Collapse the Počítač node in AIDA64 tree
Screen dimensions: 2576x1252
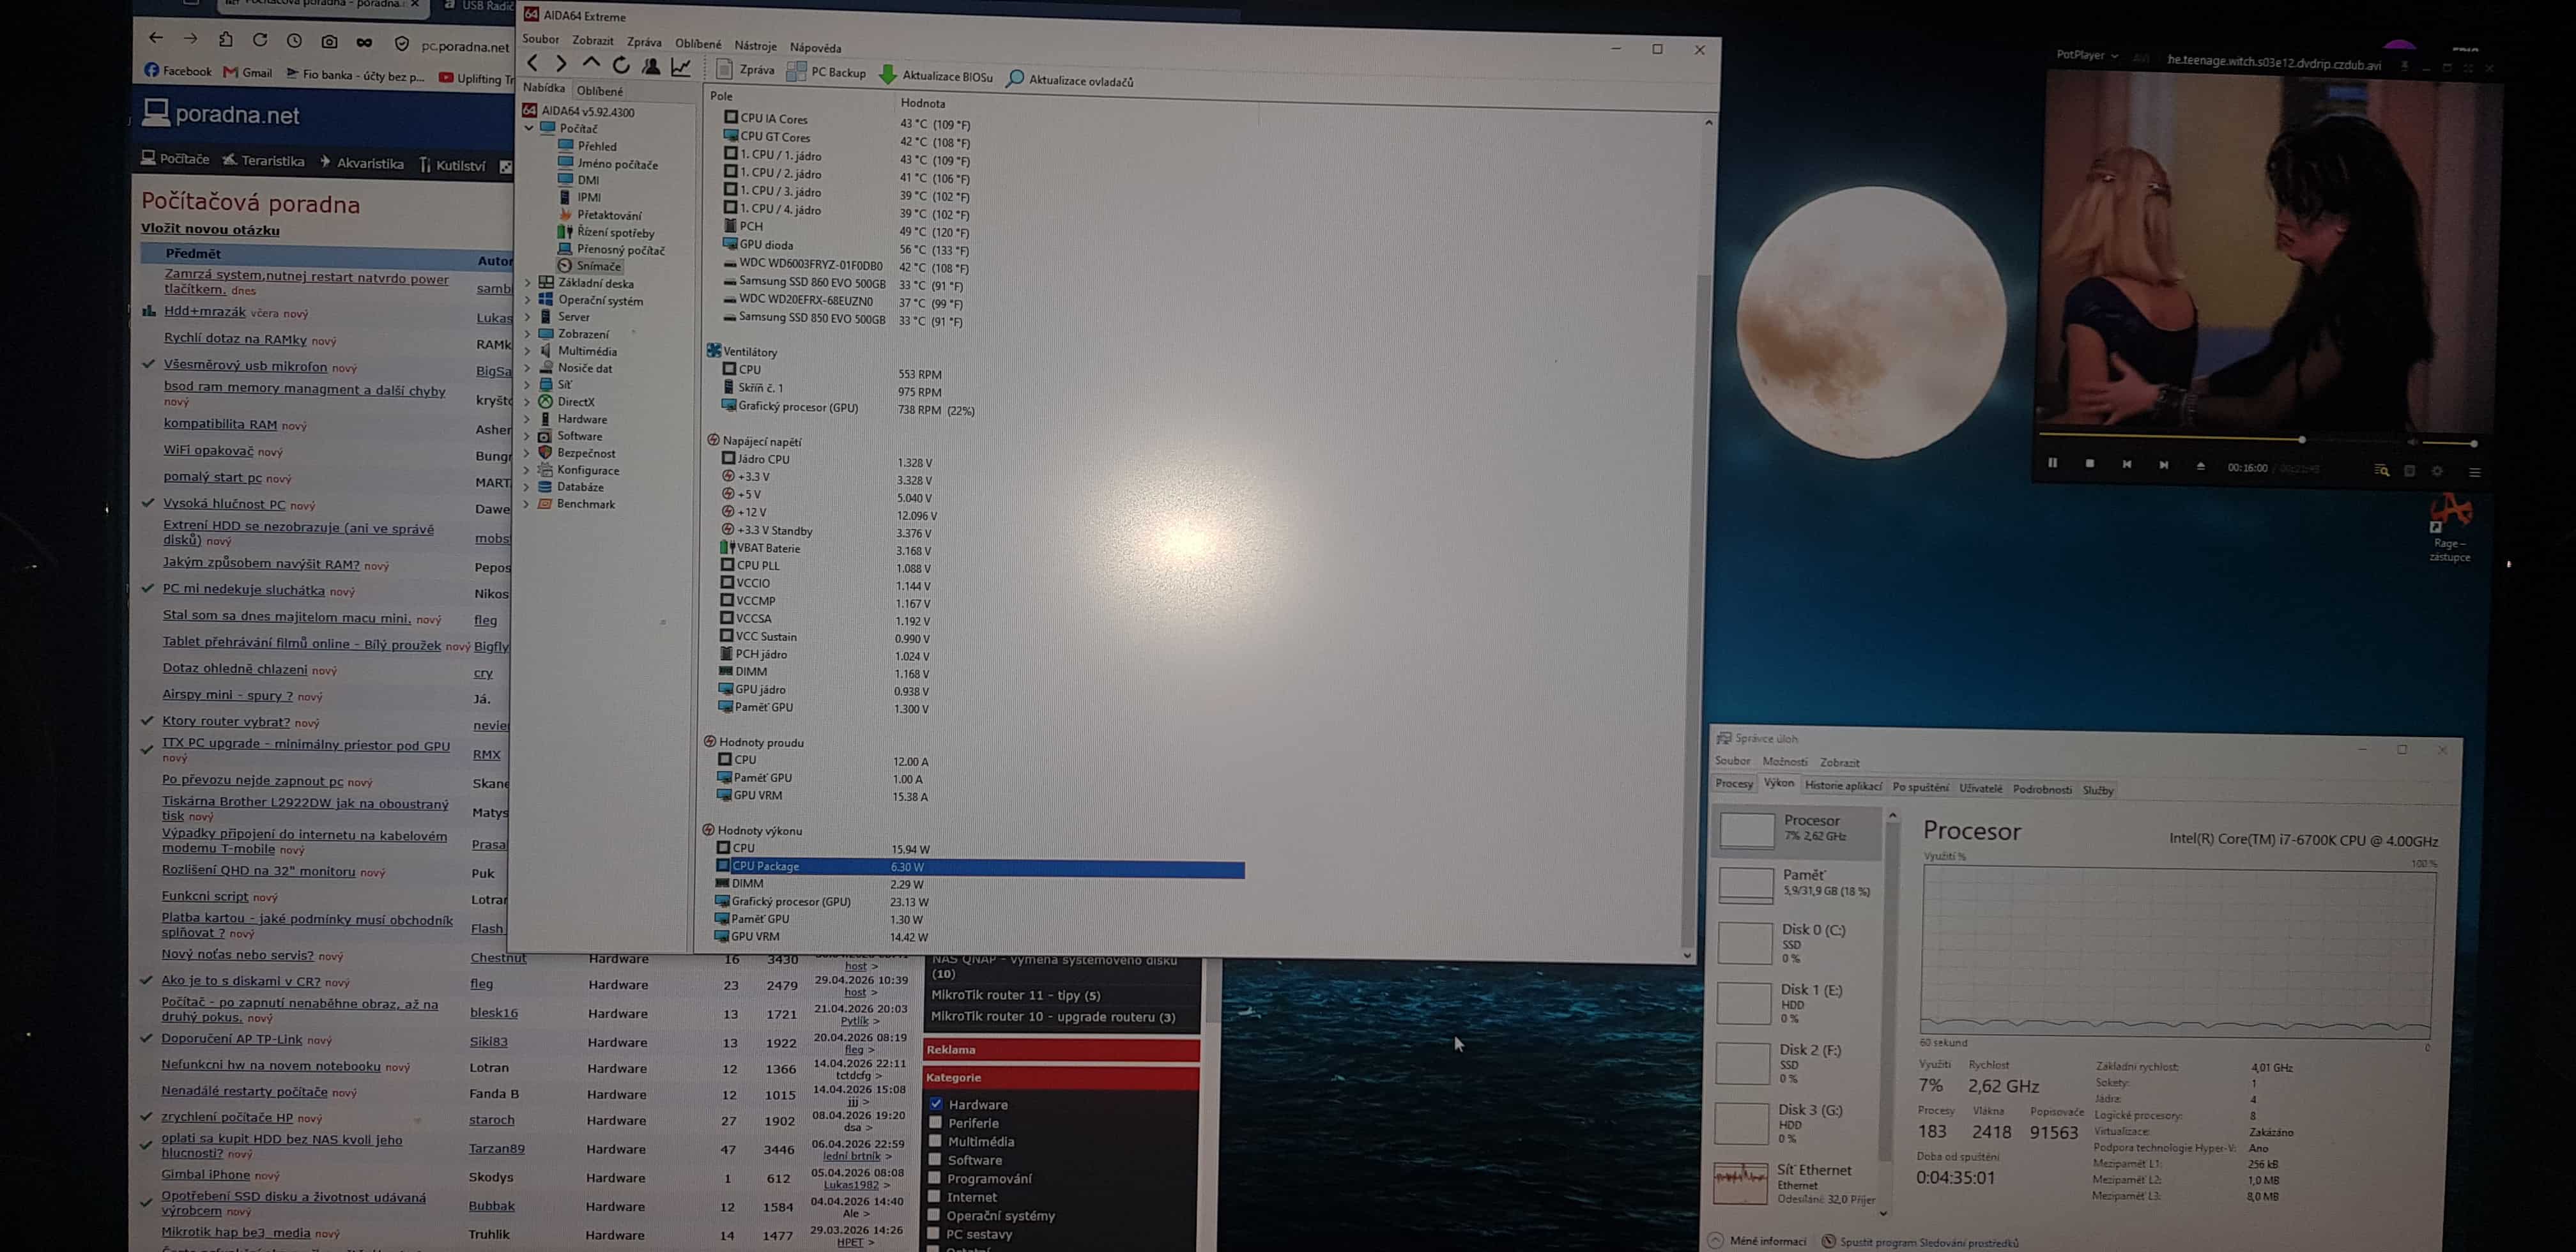[529, 128]
